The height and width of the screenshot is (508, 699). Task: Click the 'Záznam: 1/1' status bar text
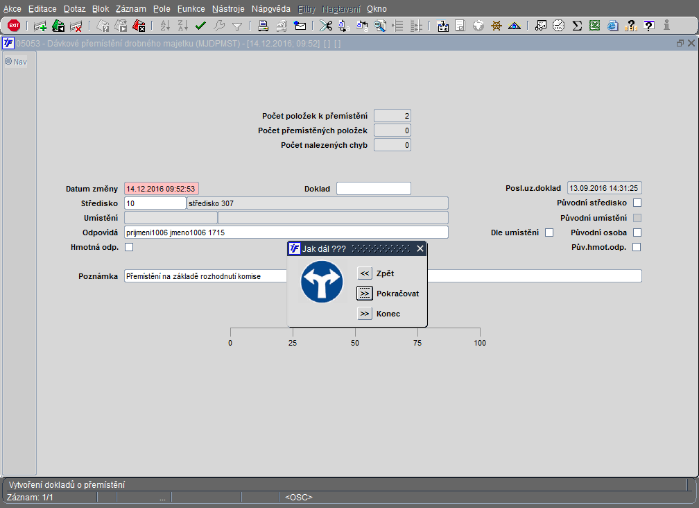click(30, 498)
